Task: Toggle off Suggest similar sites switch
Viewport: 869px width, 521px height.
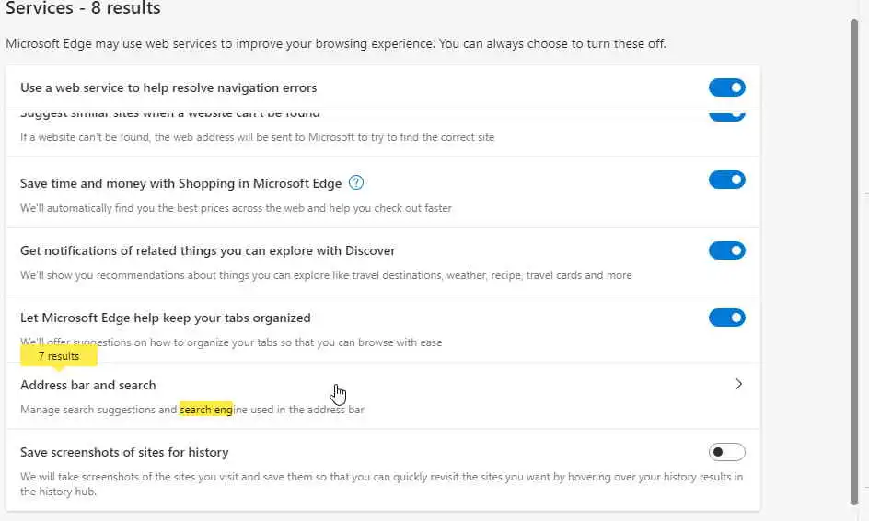Action: tap(726, 115)
